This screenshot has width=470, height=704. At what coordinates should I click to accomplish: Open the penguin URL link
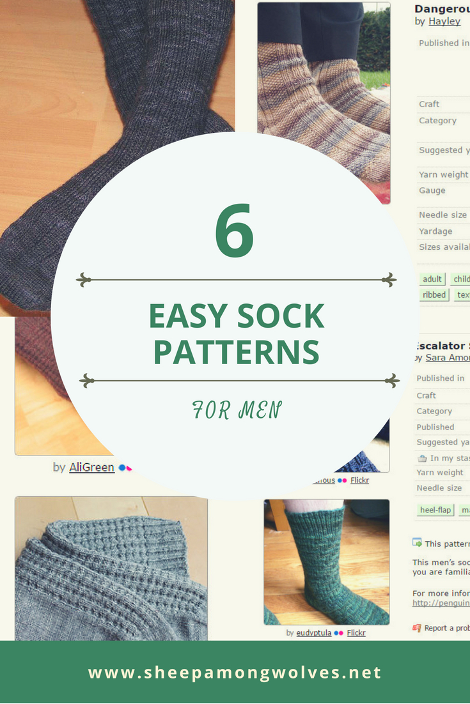[x=441, y=603]
